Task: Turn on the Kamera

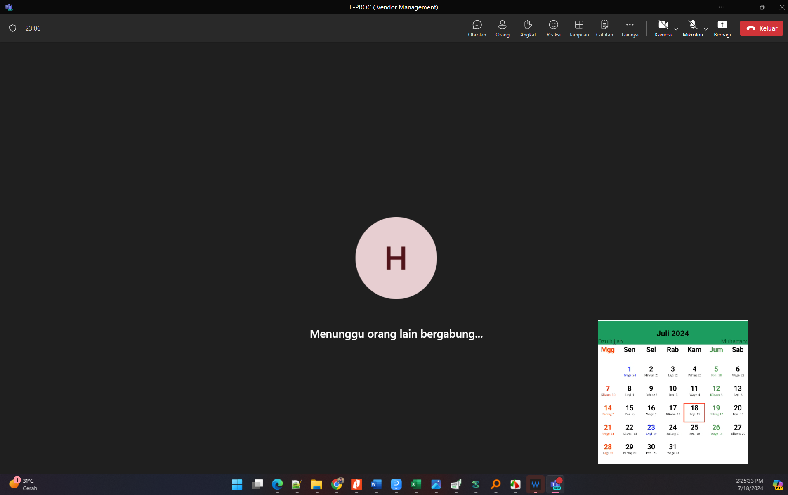Action: click(663, 28)
